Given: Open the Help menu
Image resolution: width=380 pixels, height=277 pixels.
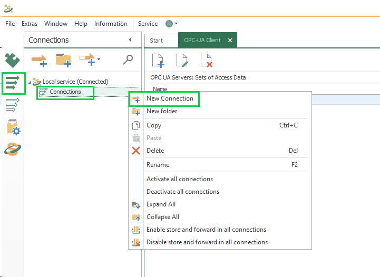Looking at the screenshot, I should tap(81, 24).
